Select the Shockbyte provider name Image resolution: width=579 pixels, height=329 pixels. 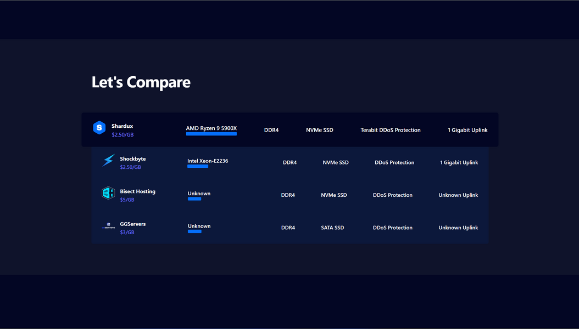click(132, 159)
